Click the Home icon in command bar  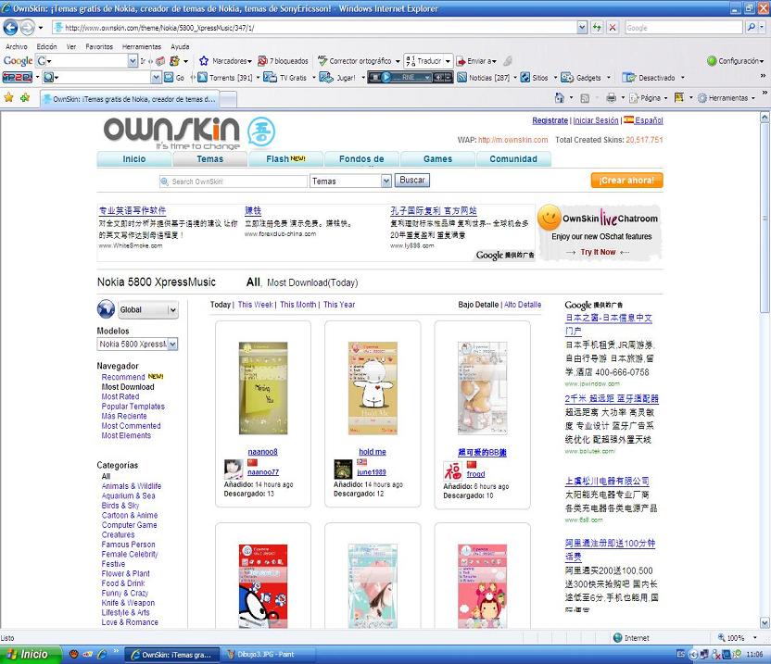(559, 97)
